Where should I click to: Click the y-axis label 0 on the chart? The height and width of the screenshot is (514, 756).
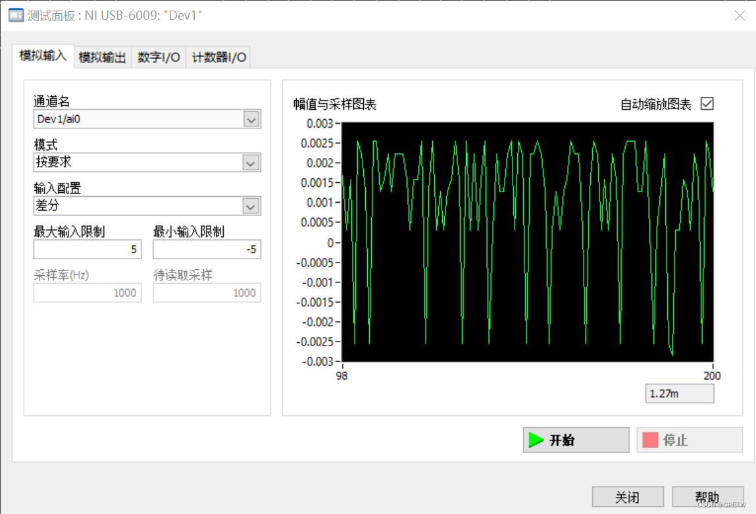(330, 243)
